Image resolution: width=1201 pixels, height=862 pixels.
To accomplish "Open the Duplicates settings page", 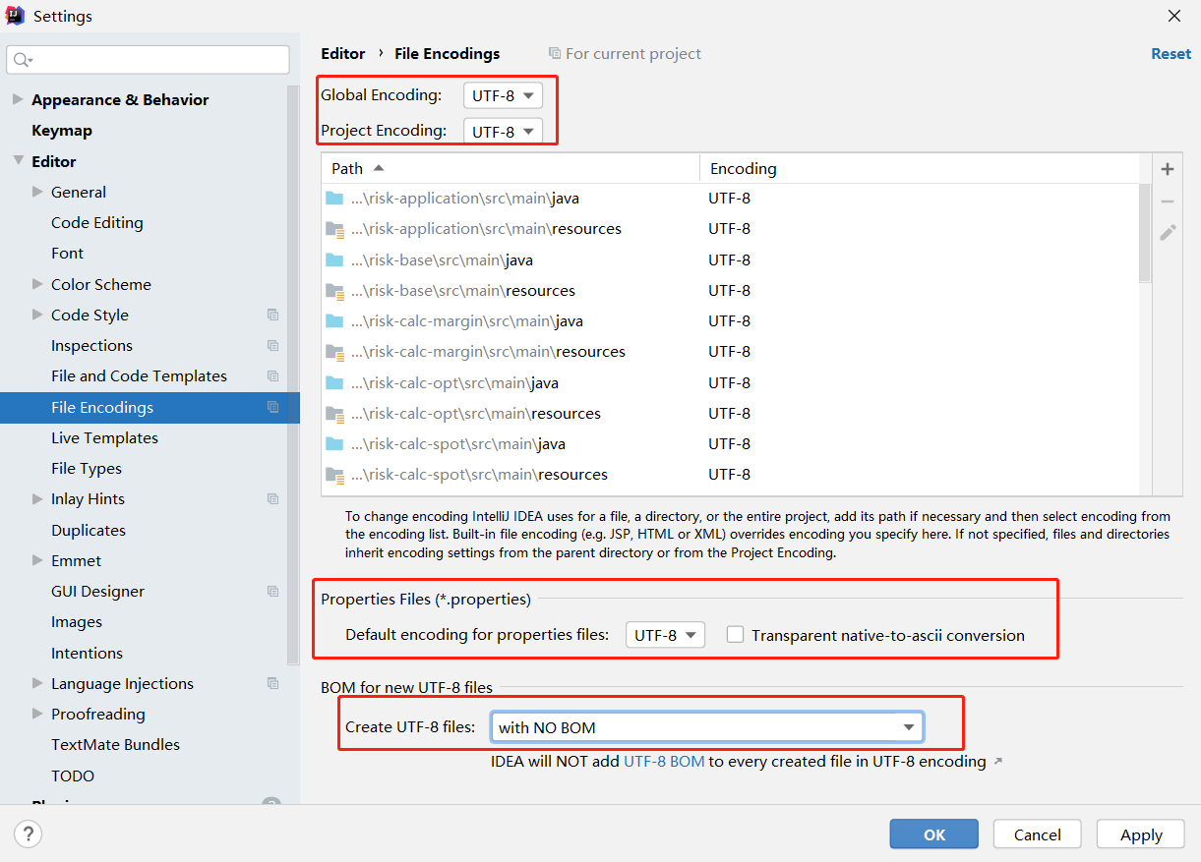I will [89, 531].
